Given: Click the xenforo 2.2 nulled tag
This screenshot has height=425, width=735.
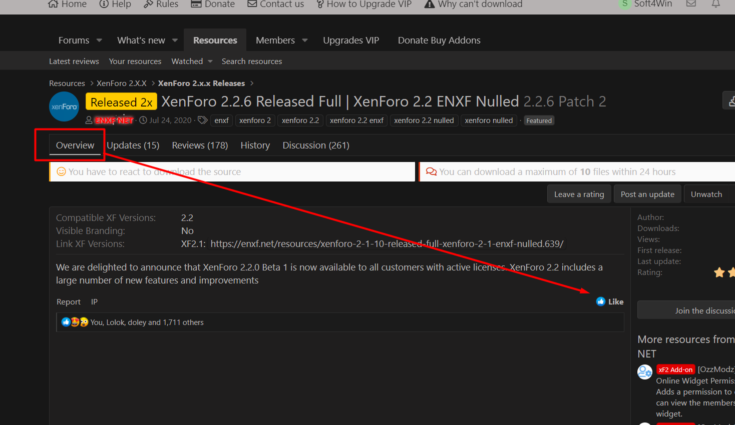Looking at the screenshot, I should coord(424,120).
